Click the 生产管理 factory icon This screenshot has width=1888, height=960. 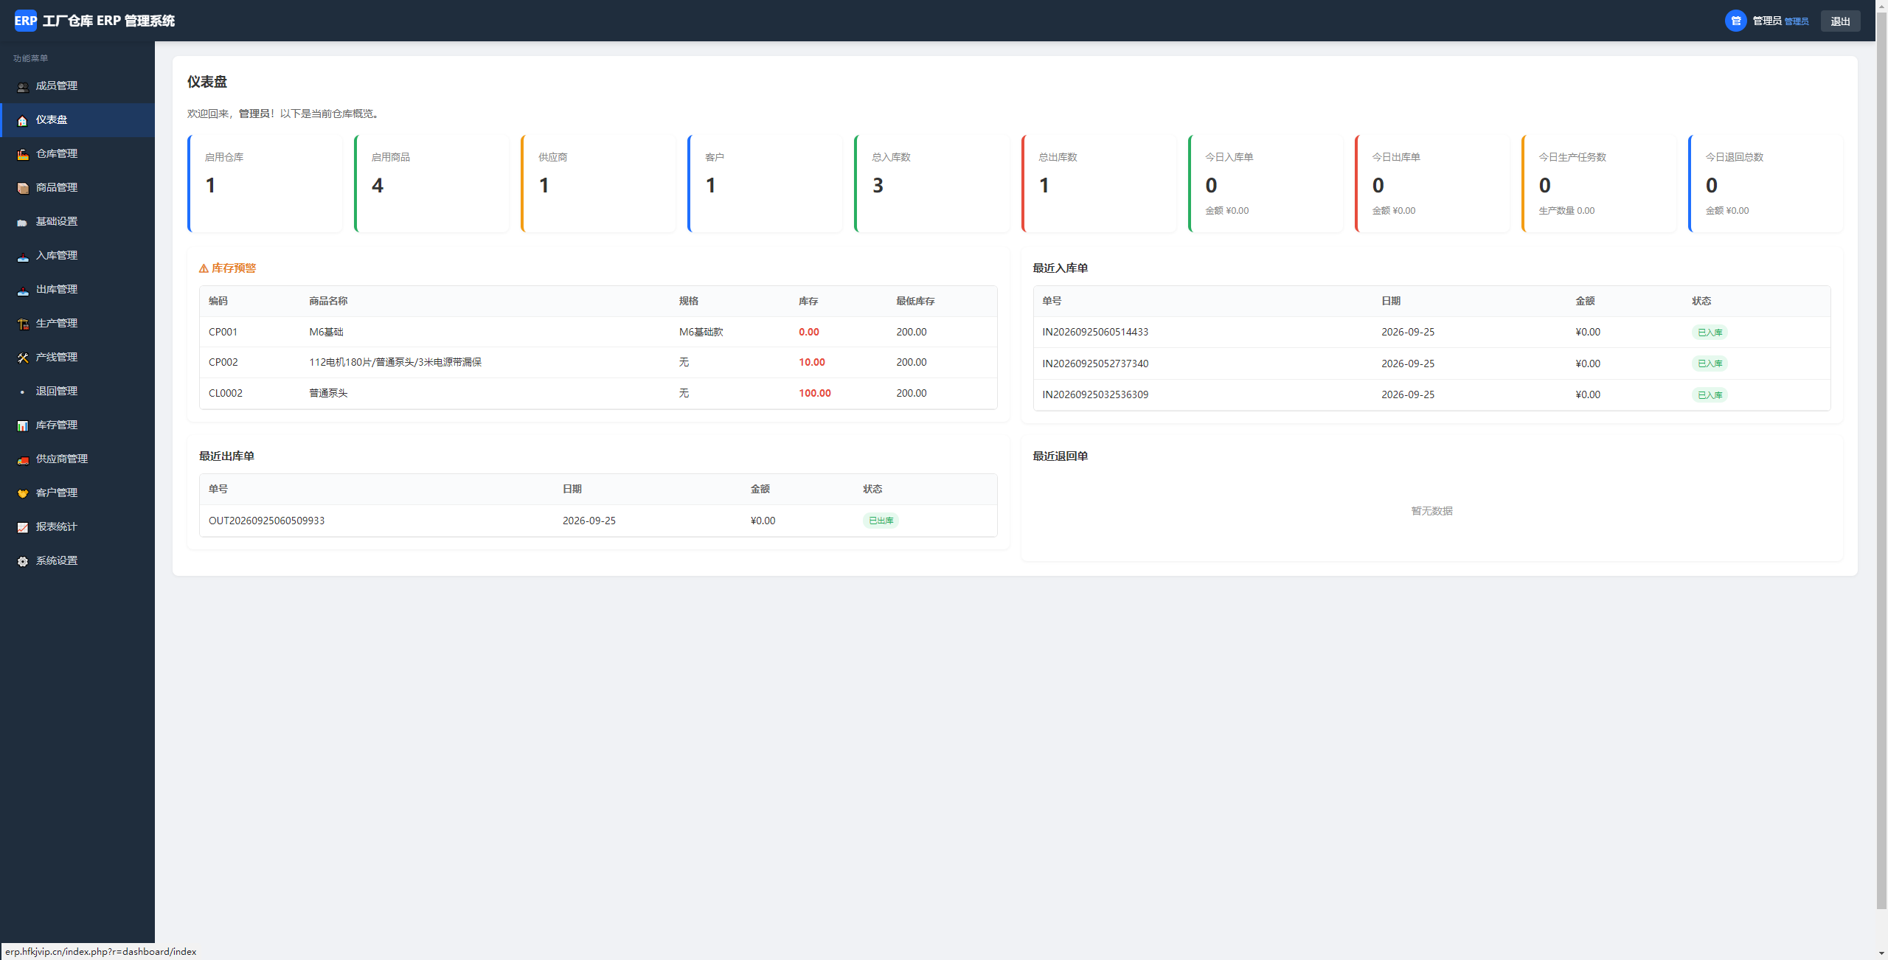click(23, 324)
